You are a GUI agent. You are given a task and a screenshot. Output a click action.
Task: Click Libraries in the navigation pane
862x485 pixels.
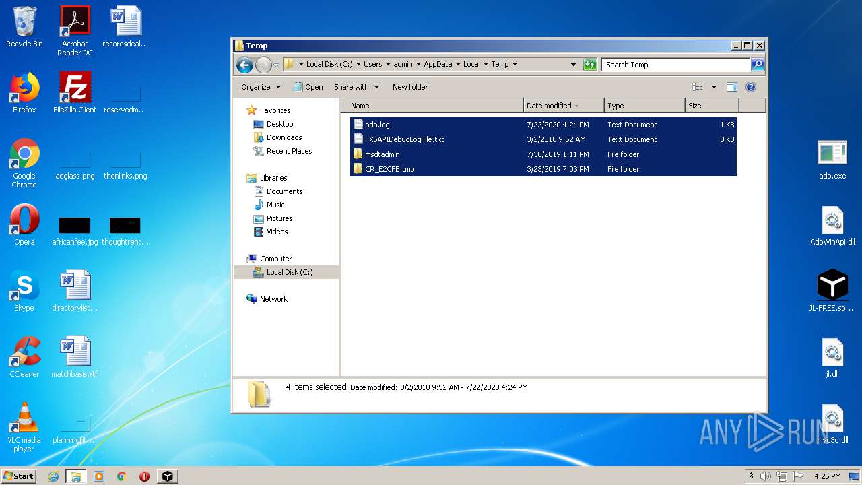click(x=273, y=178)
